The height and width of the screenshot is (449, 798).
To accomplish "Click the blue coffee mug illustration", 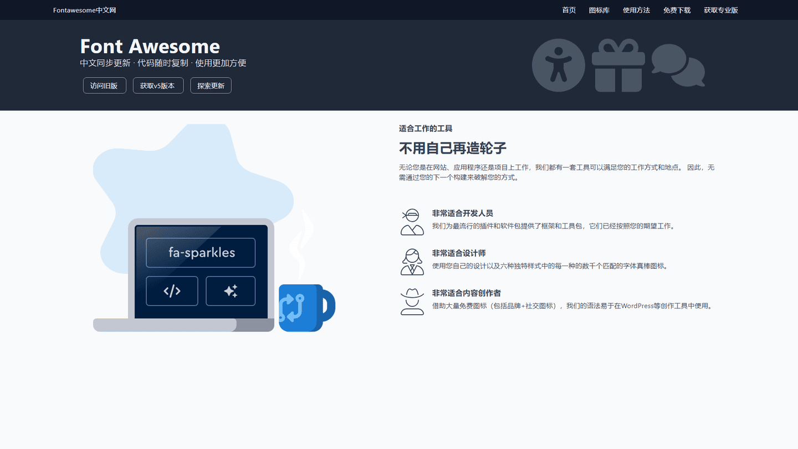I will click(306, 308).
